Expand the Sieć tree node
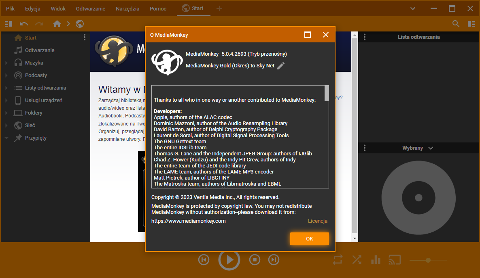Image resolution: width=480 pixels, height=278 pixels. 6,125
